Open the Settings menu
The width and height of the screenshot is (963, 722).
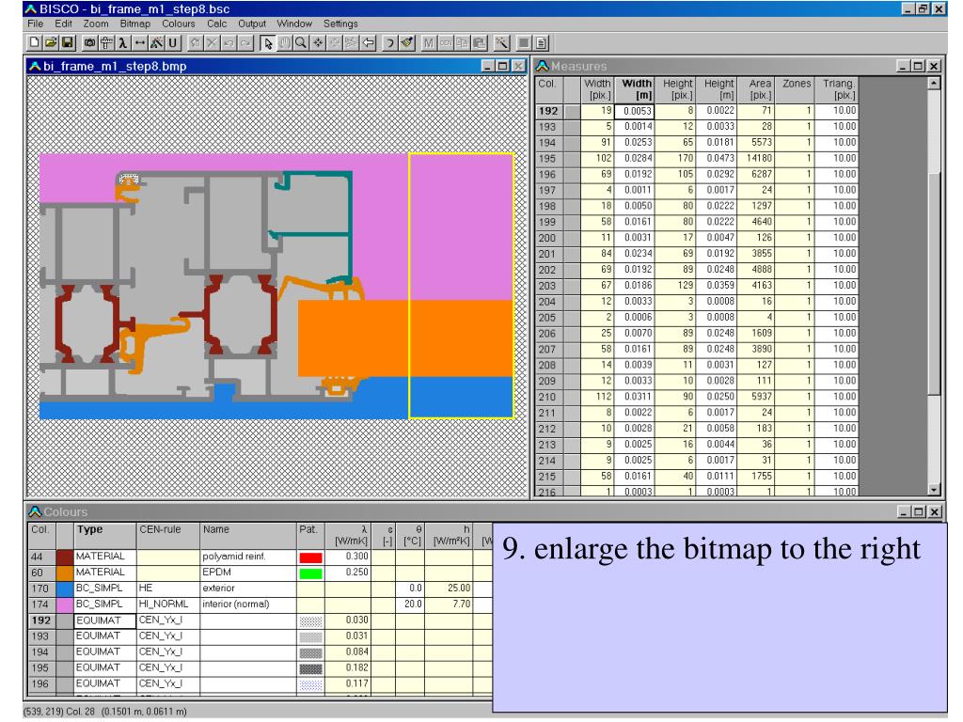coord(340,24)
